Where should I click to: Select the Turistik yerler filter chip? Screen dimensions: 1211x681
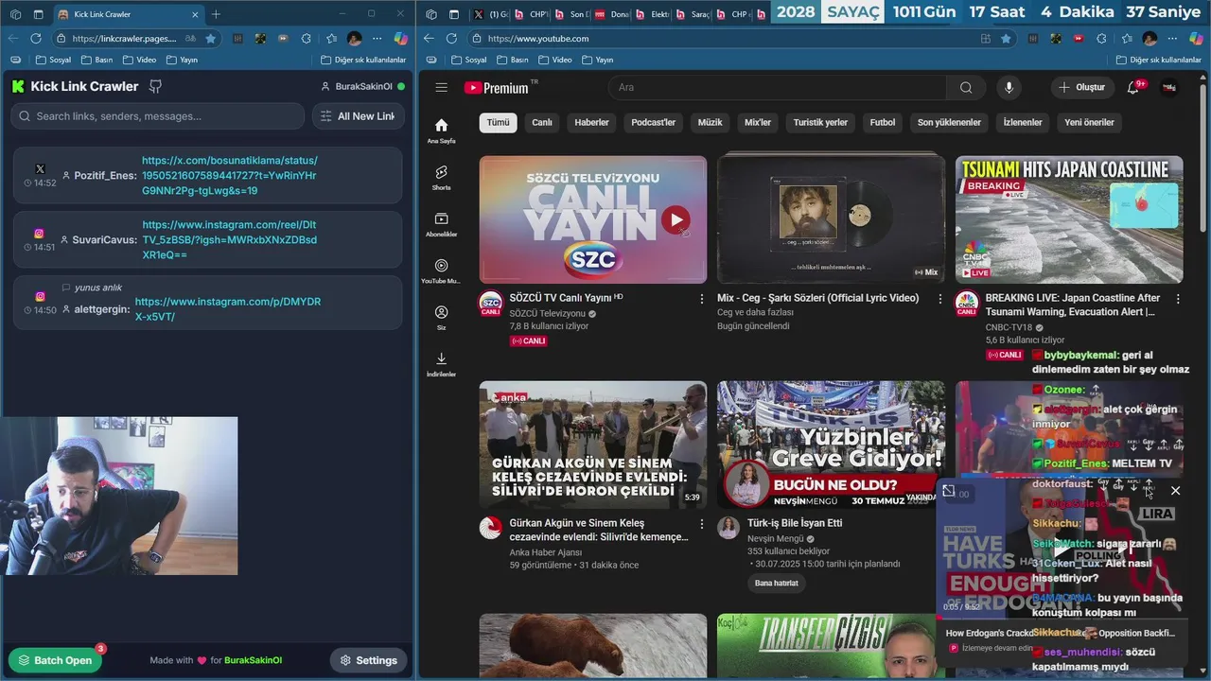(820, 122)
